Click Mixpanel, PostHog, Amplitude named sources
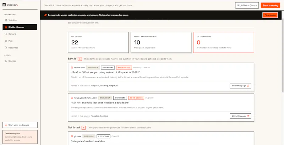 (104, 86)
